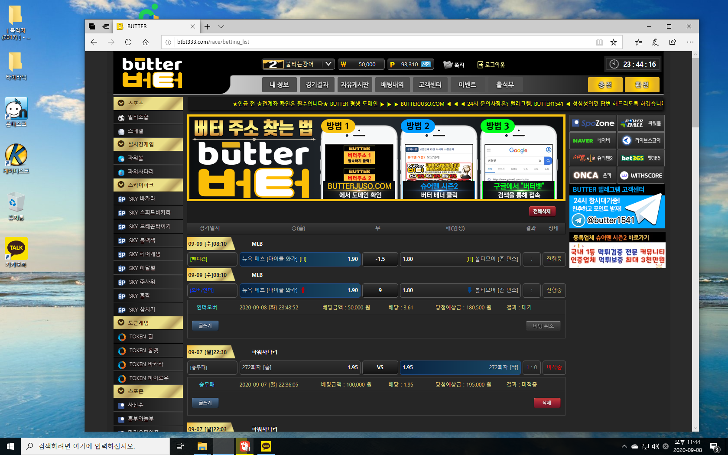Image resolution: width=728 pixels, height=455 pixels.
Task: Click the 쪽지 message folder icon
Action: [x=448, y=65]
